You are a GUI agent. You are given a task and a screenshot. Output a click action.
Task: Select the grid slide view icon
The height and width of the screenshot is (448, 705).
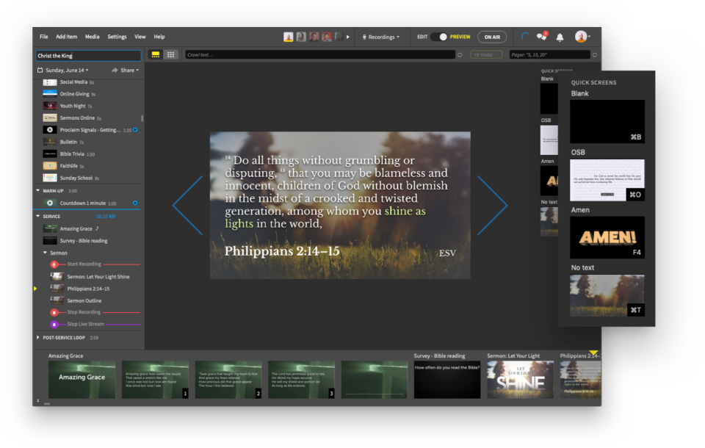[172, 56]
